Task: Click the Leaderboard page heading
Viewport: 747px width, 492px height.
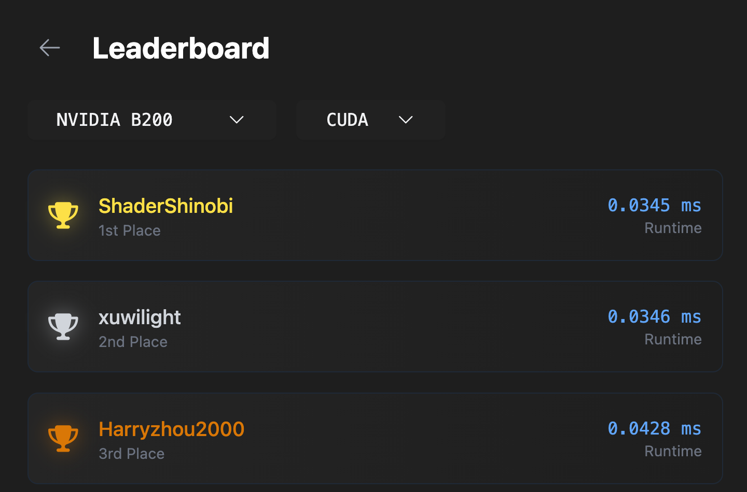Action: (x=181, y=48)
